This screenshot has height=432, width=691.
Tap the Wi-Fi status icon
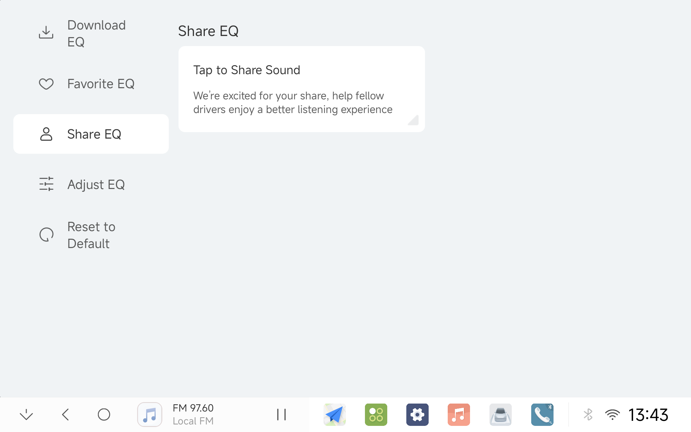pos(612,415)
